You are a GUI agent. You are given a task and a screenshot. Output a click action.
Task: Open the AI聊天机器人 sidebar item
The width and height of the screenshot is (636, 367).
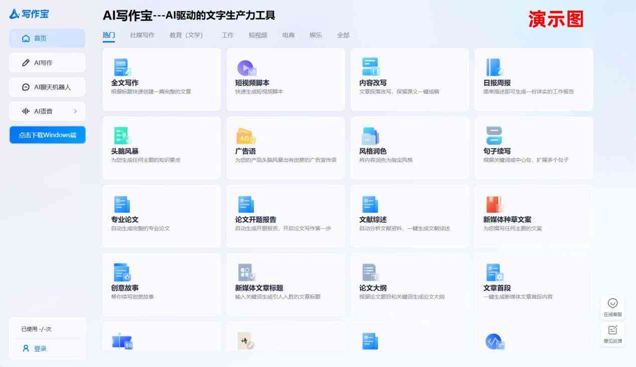point(47,87)
